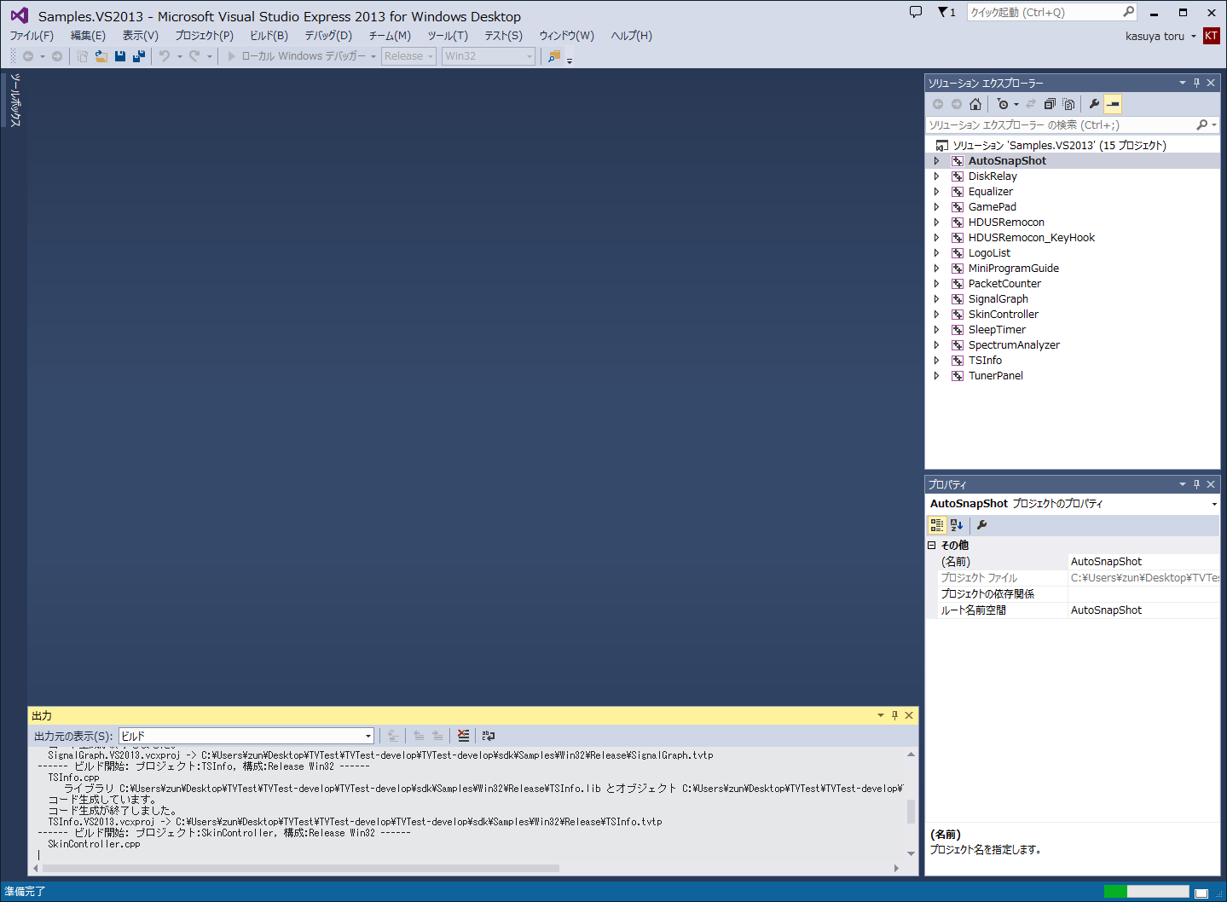
Task: Click the Save All toolbar icon
Action: [x=139, y=56]
